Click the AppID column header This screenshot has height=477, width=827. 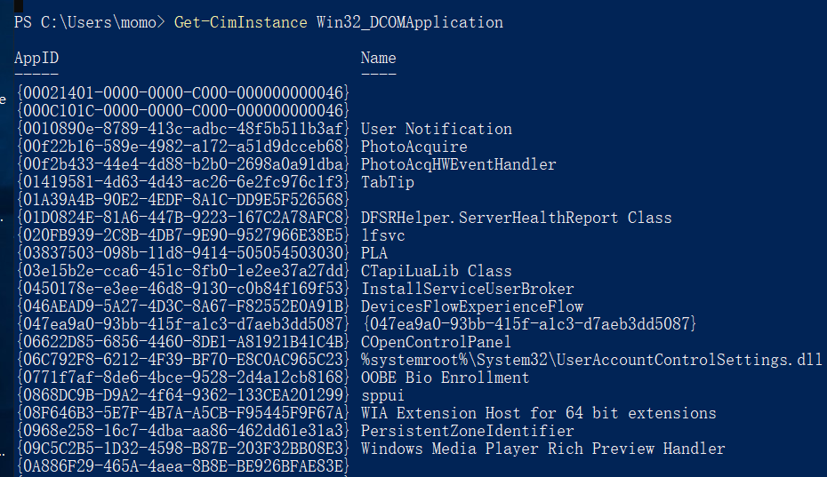coord(36,59)
